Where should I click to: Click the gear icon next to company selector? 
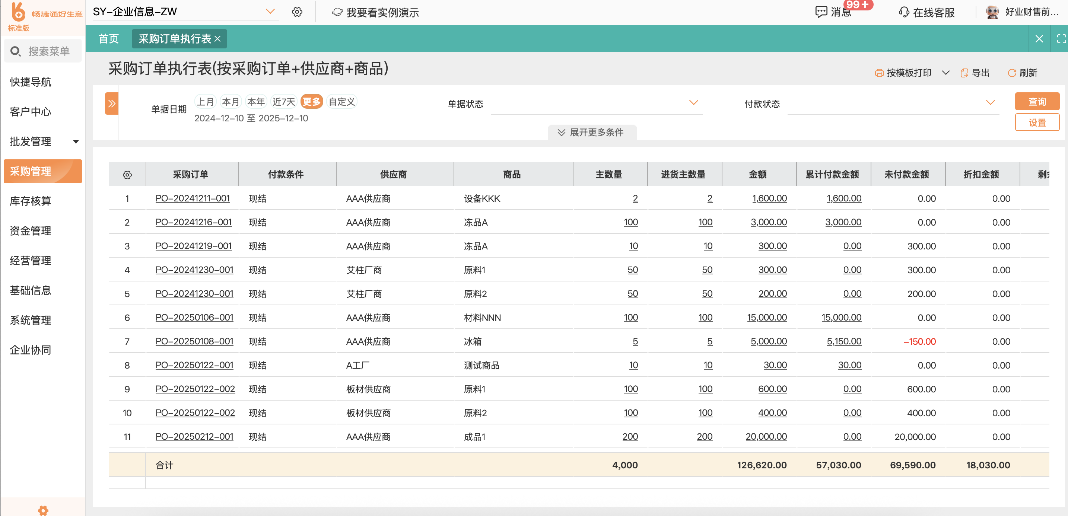[297, 12]
